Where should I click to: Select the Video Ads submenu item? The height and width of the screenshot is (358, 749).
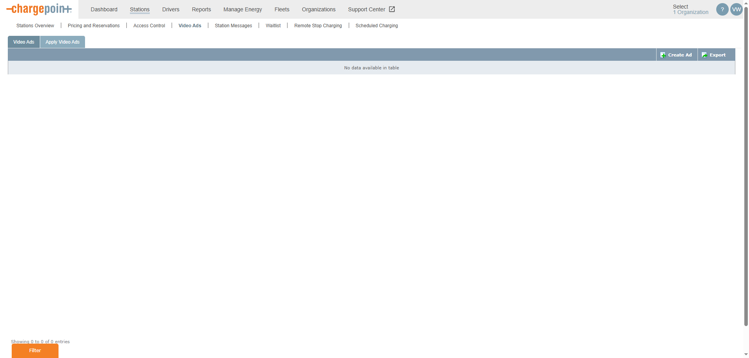[190, 26]
